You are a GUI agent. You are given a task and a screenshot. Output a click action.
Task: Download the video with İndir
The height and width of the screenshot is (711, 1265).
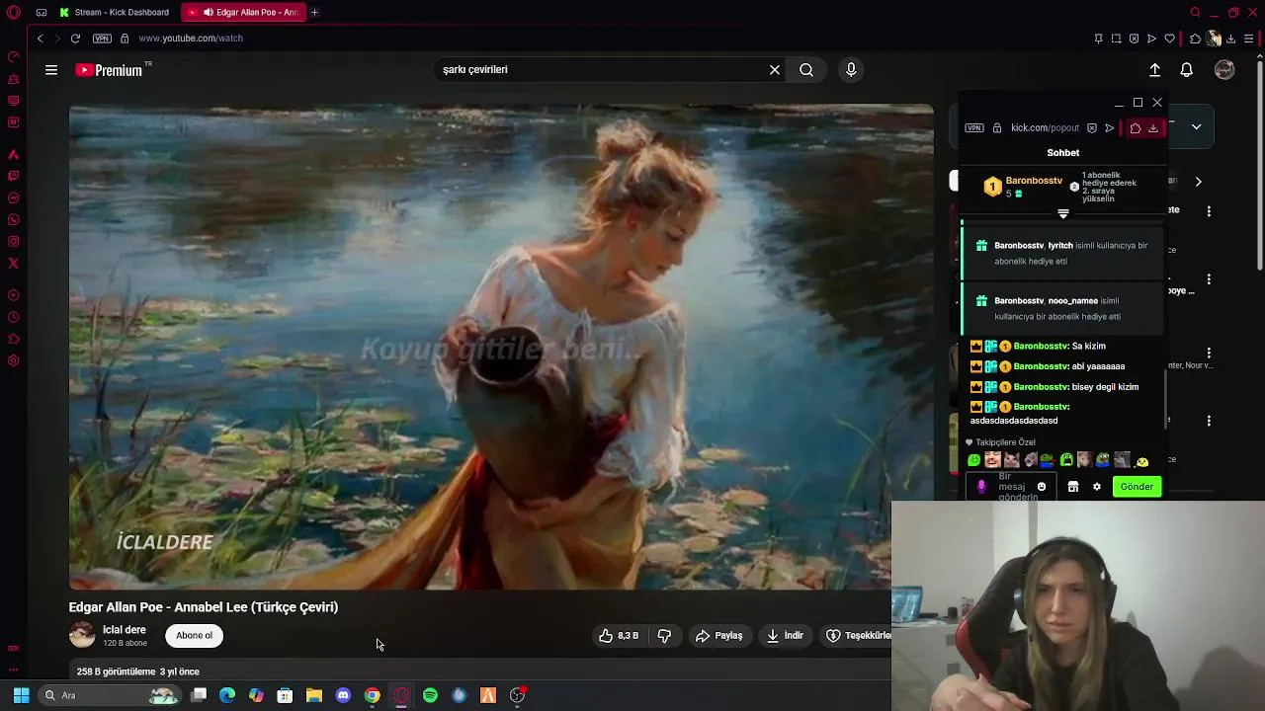coord(786,636)
